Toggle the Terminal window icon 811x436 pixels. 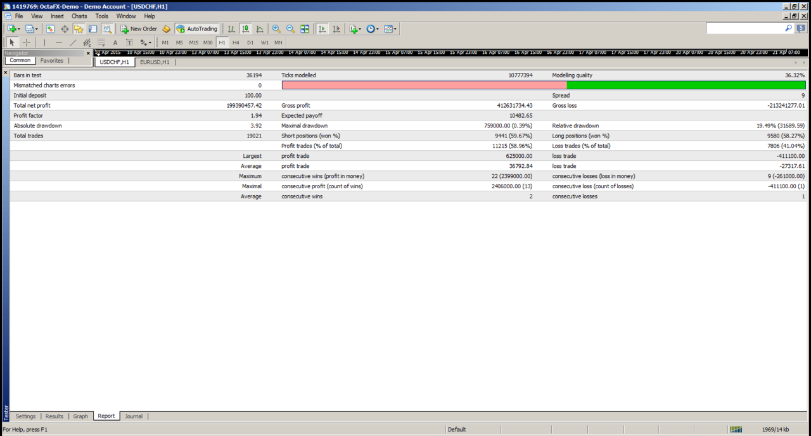pos(93,29)
